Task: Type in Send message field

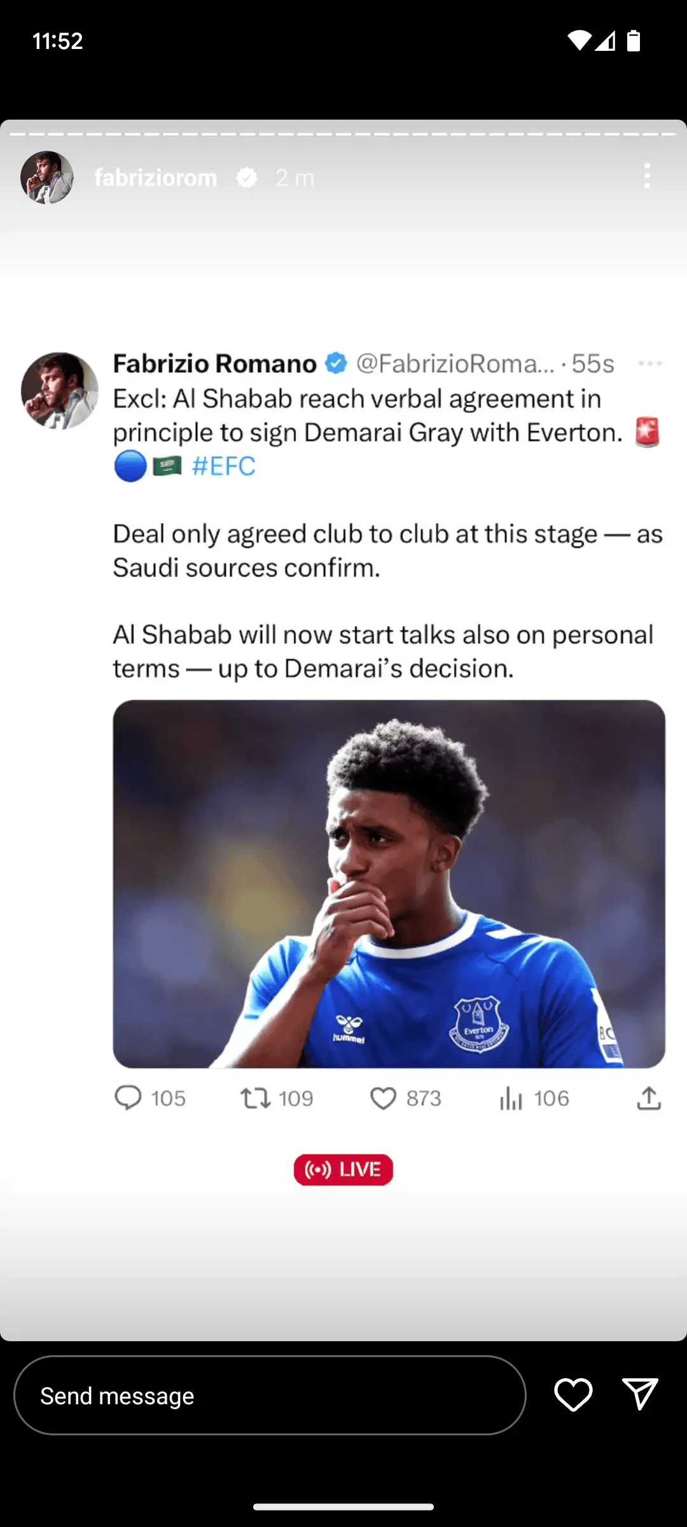Action: point(270,1395)
